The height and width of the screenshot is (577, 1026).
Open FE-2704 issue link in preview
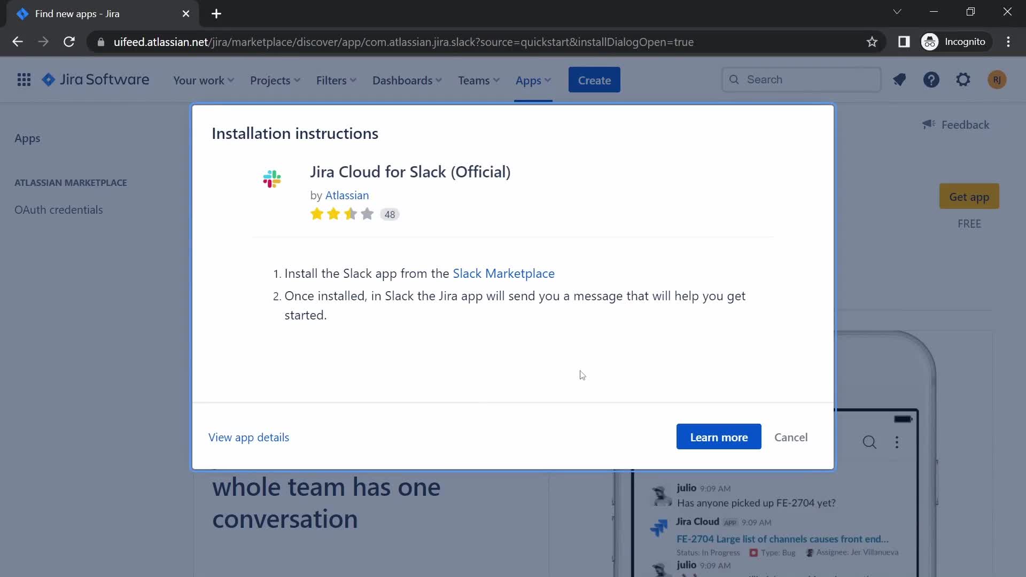[782, 539]
